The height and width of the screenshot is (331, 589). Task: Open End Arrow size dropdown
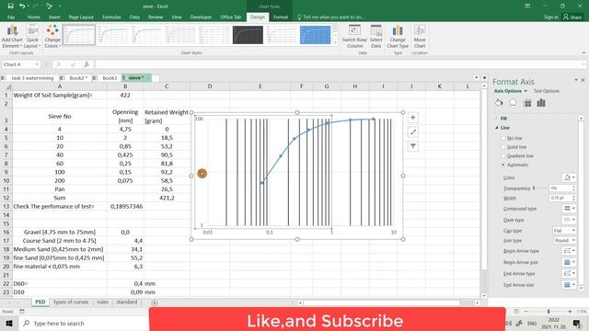coord(569,284)
